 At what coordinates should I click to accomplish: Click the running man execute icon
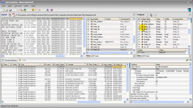pos(48,10)
